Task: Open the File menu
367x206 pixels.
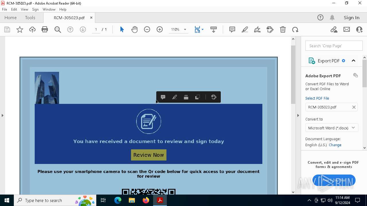Action: tap(5, 9)
